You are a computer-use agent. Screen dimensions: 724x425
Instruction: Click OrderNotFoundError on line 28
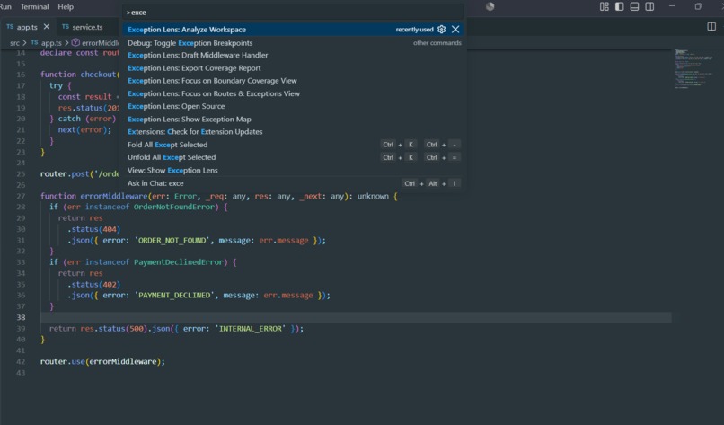coord(174,207)
